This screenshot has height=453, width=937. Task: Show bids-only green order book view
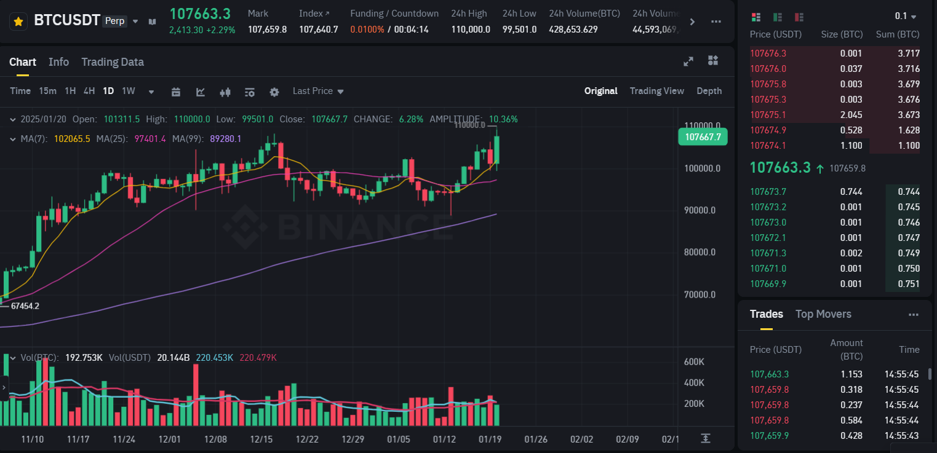tap(778, 17)
